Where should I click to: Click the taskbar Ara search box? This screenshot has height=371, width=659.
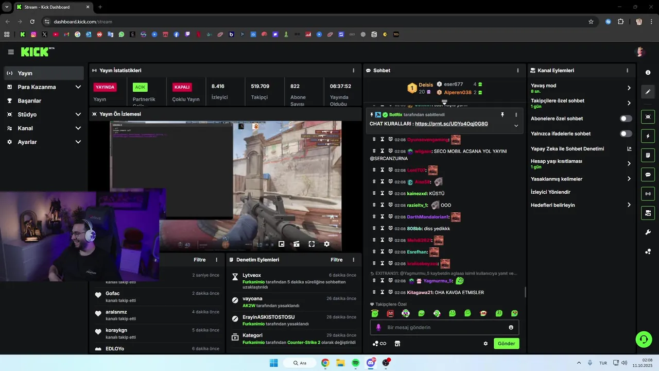click(x=300, y=363)
